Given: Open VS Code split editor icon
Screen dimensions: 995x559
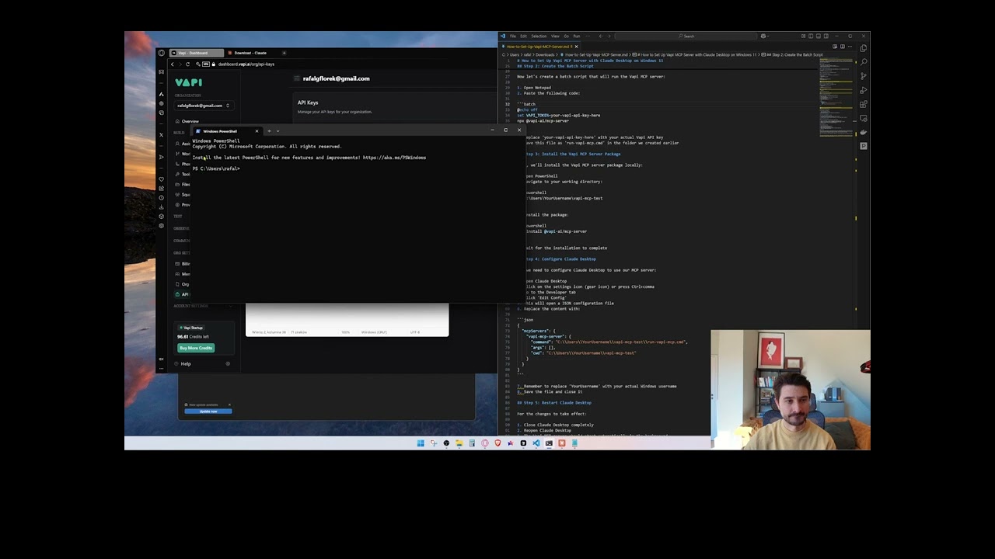Looking at the screenshot, I should [843, 47].
